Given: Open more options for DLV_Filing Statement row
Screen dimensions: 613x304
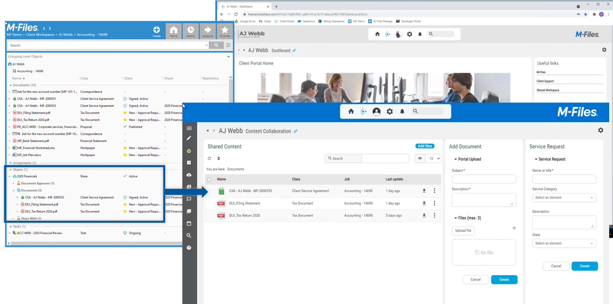Looking at the screenshot, I should (435, 203).
